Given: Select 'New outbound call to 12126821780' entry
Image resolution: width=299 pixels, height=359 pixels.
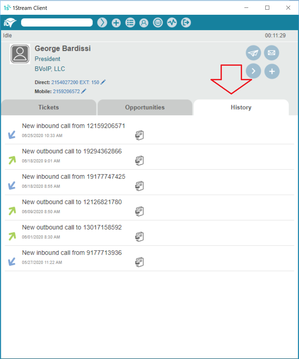Looking at the screenshot, I should (72, 202).
